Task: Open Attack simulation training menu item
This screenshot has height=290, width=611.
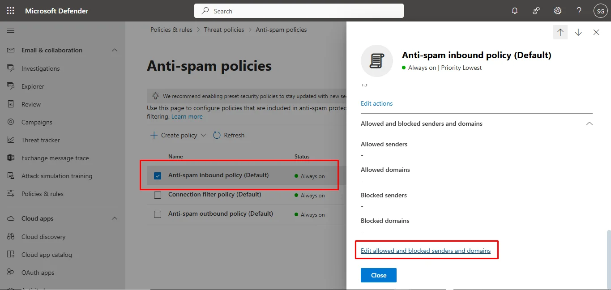Action: coord(57,176)
